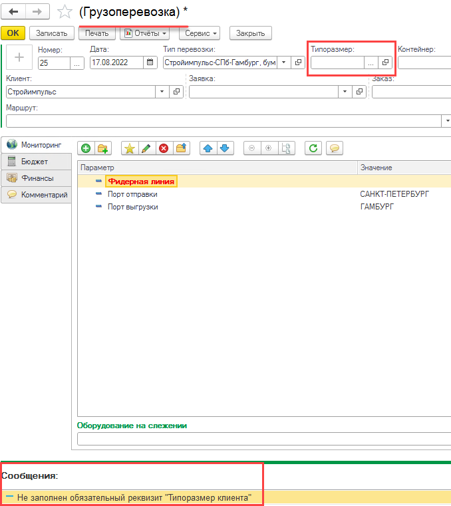This screenshot has width=451, height=506.
Task: Click into the Контейнер input field
Action: (424, 63)
